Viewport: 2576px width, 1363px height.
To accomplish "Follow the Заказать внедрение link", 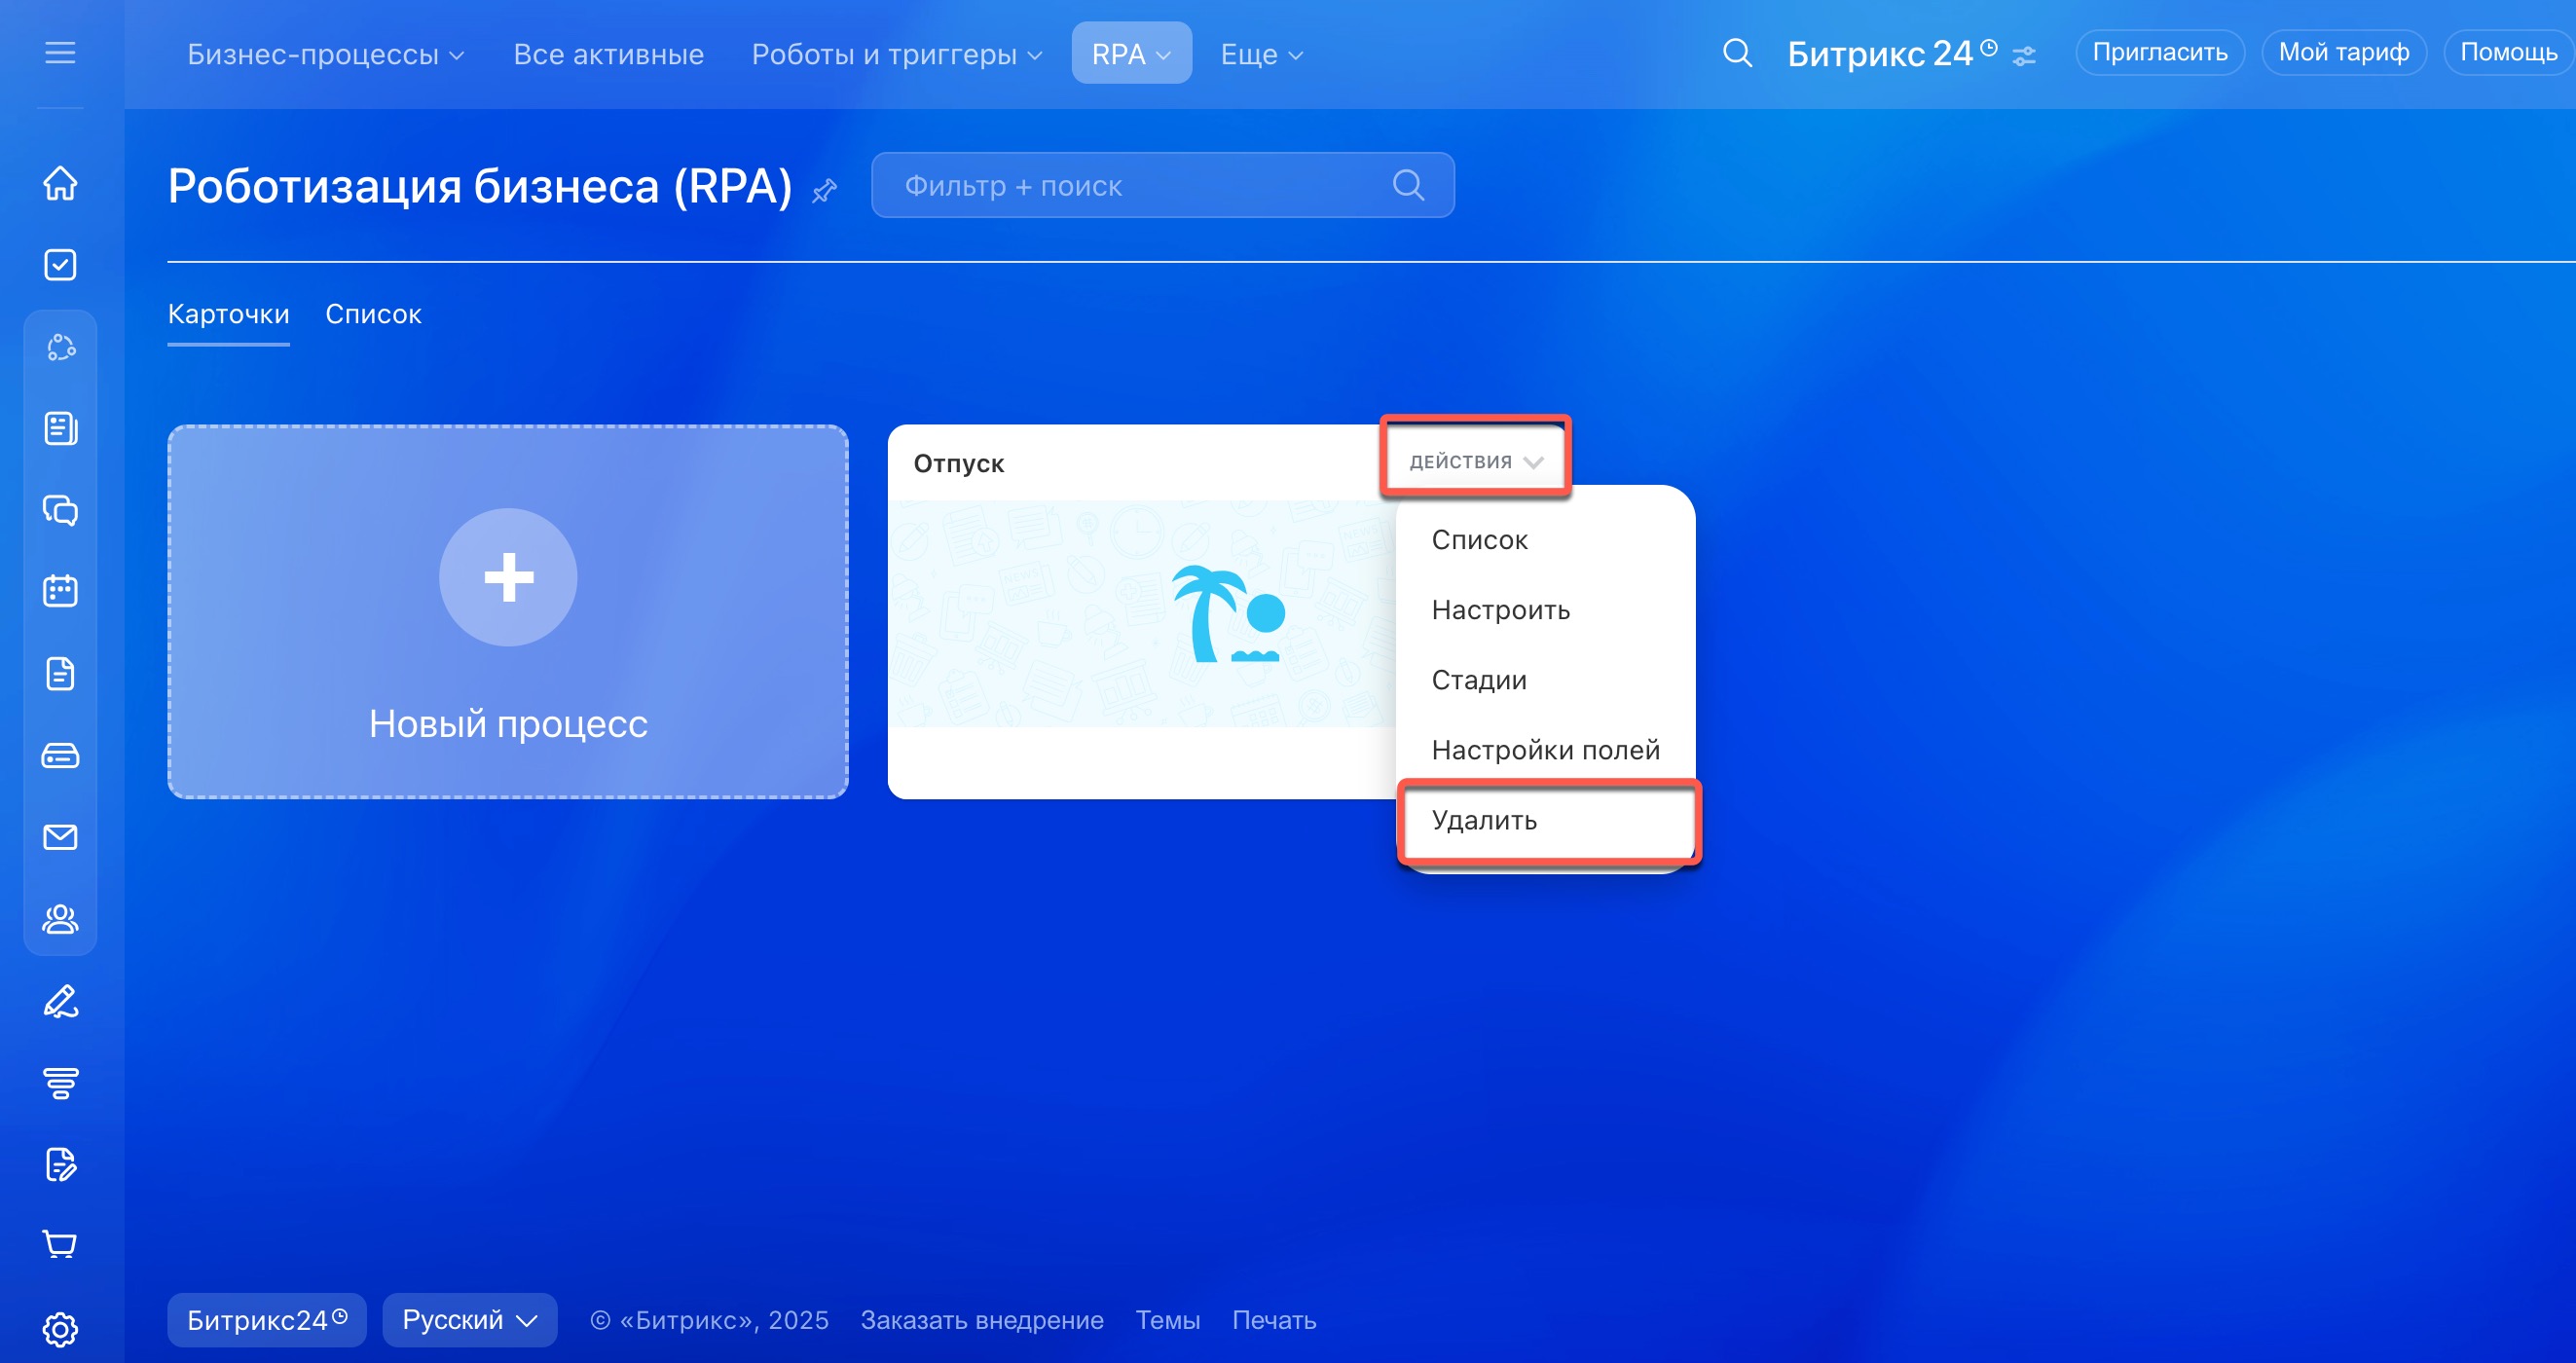I will pos(981,1320).
